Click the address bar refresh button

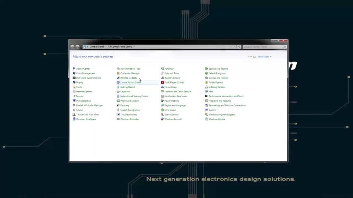[239, 47]
